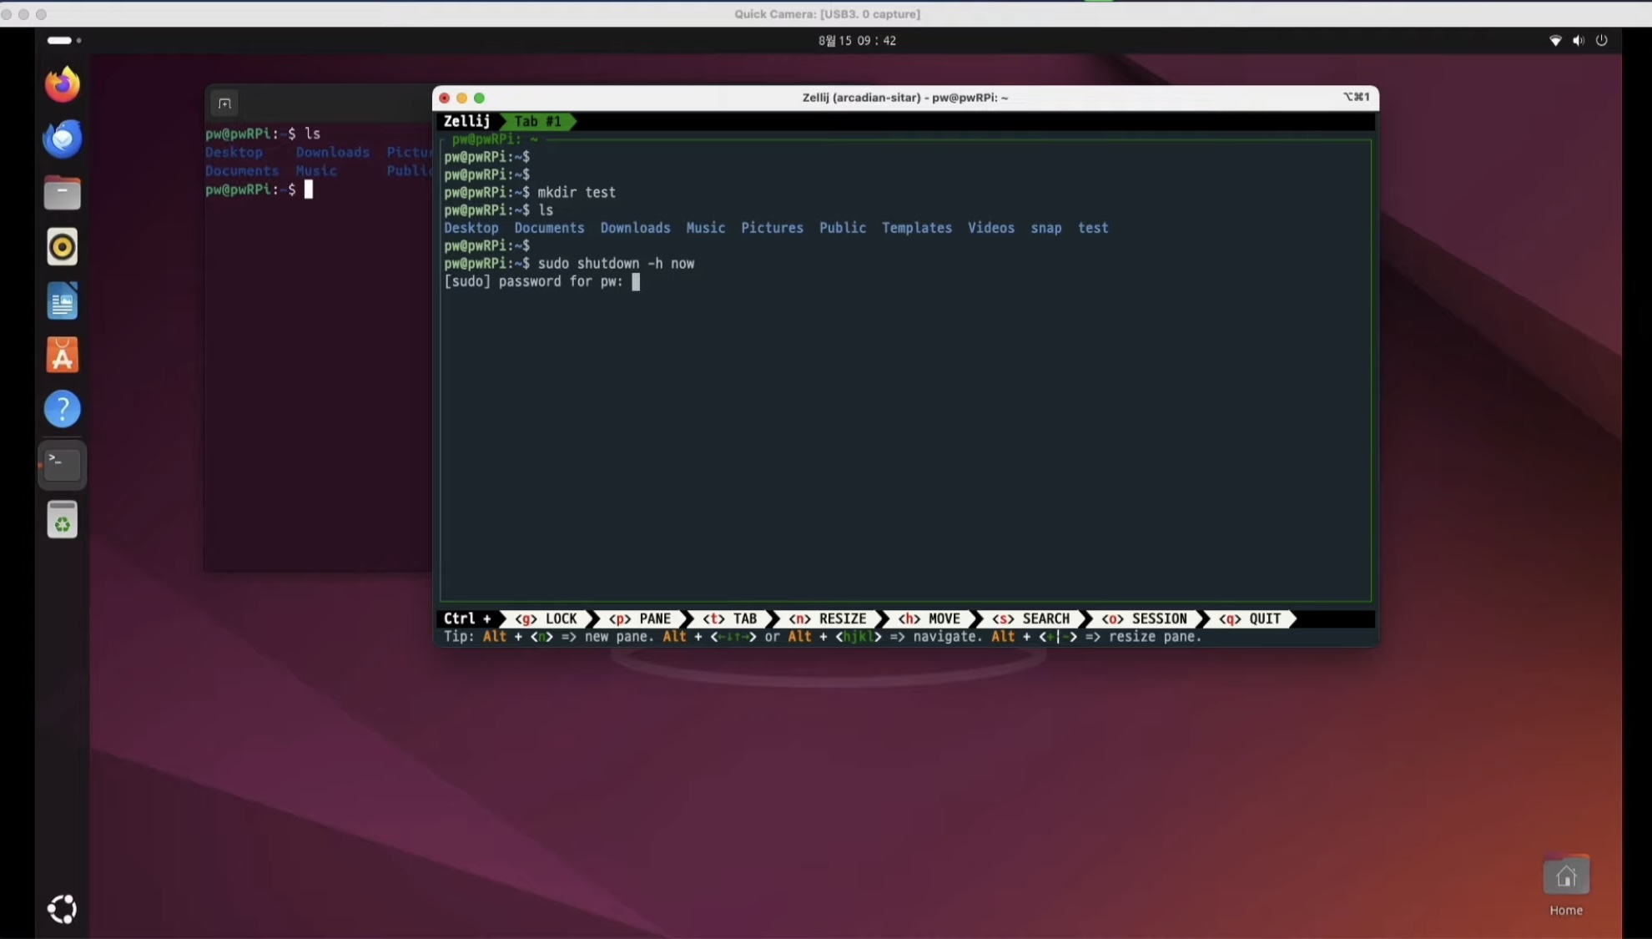
Task: Open the Trash icon in the dock
Action: tap(63, 520)
